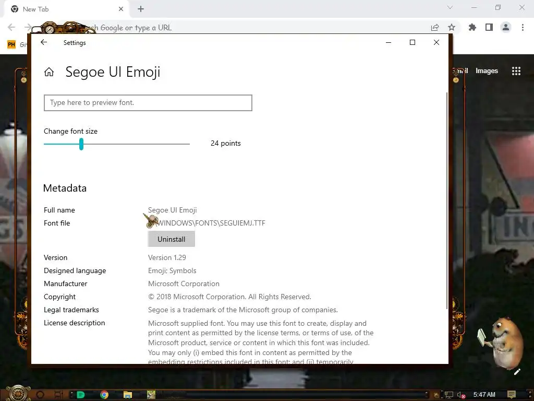The image size is (534, 401).
Task: Click the '© 2018 Microsoft Corporation' copyright text
Action: [x=229, y=297]
